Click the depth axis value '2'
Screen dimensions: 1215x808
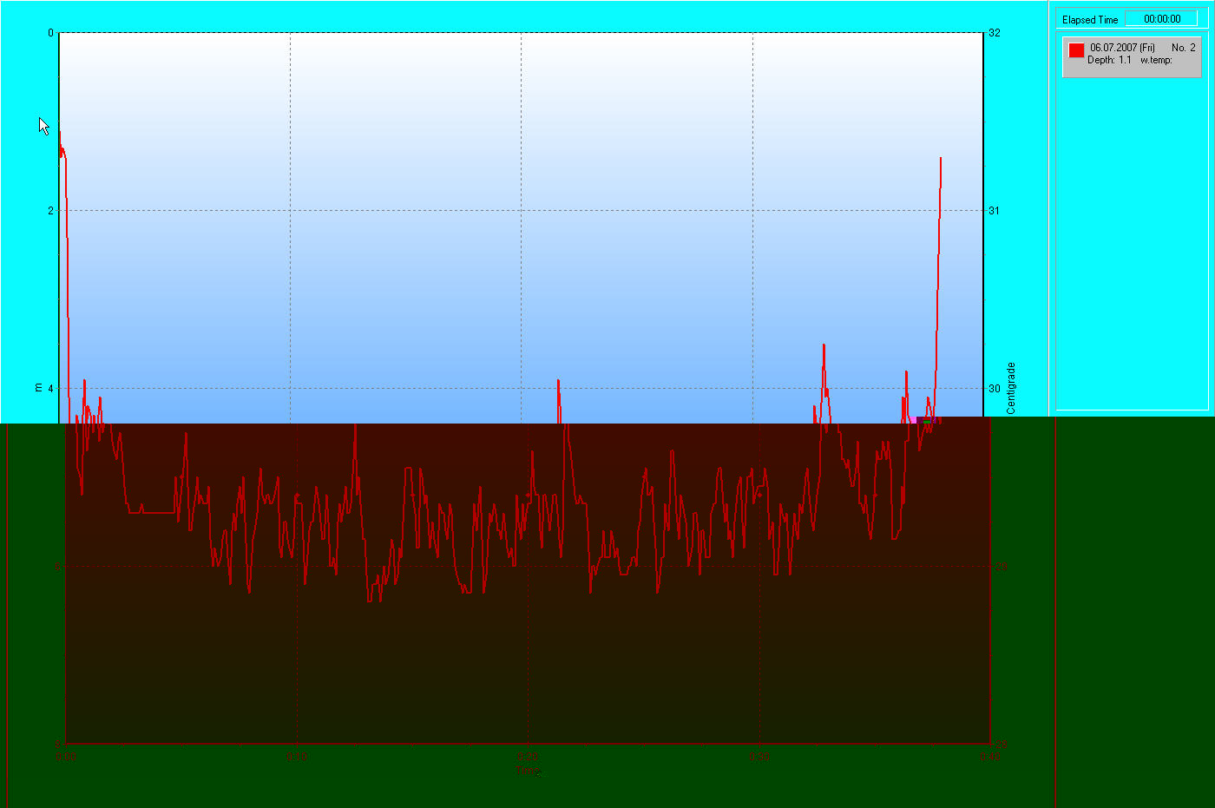click(50, 210)
